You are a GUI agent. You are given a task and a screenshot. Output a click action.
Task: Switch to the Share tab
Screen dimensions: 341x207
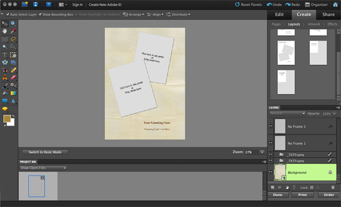point(328,14)
